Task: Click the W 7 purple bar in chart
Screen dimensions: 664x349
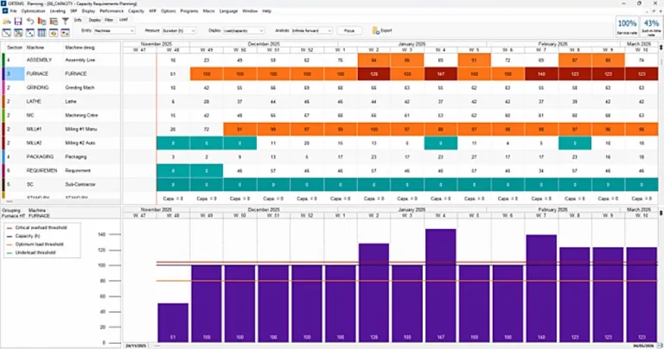Action: point(541,289)
